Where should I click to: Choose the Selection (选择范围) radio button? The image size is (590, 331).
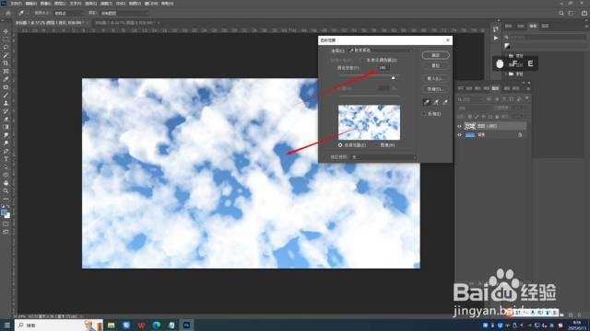tap(340, 145)
